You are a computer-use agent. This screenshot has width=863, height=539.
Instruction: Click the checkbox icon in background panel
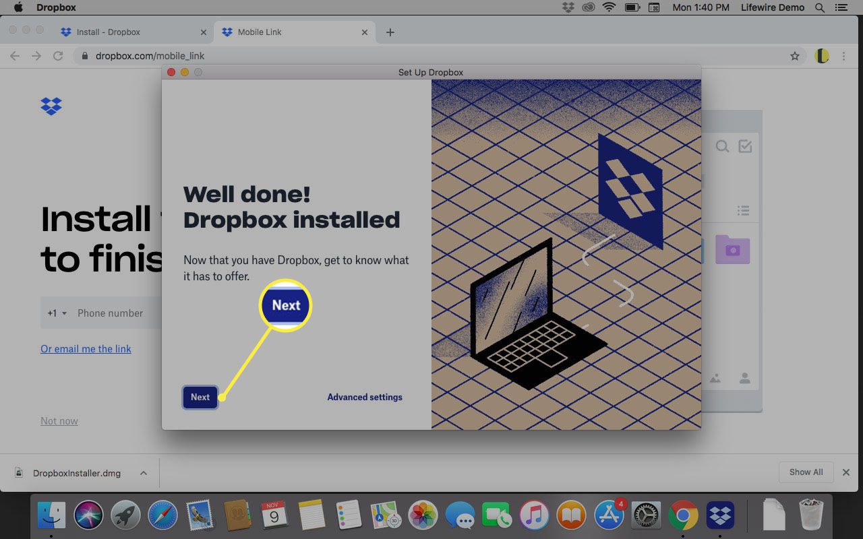click(745, 146)
